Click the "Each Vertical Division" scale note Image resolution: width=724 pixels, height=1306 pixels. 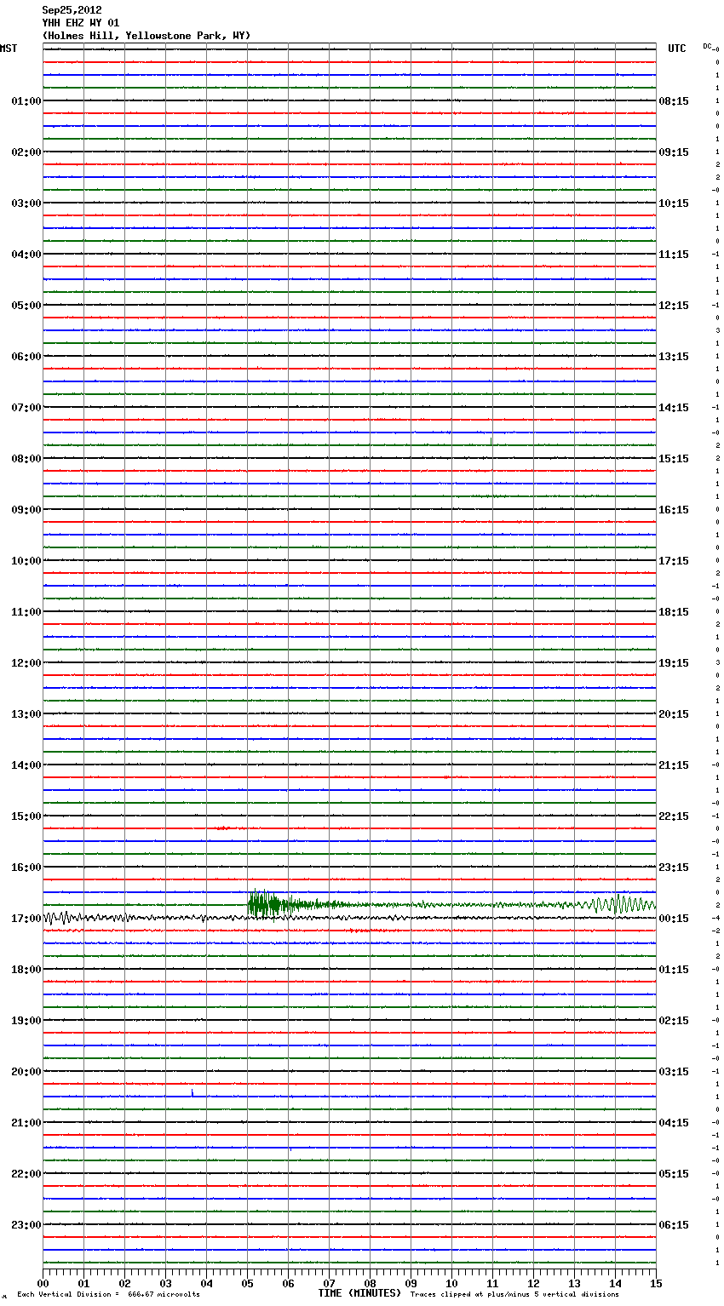(x=108, y=1295)
